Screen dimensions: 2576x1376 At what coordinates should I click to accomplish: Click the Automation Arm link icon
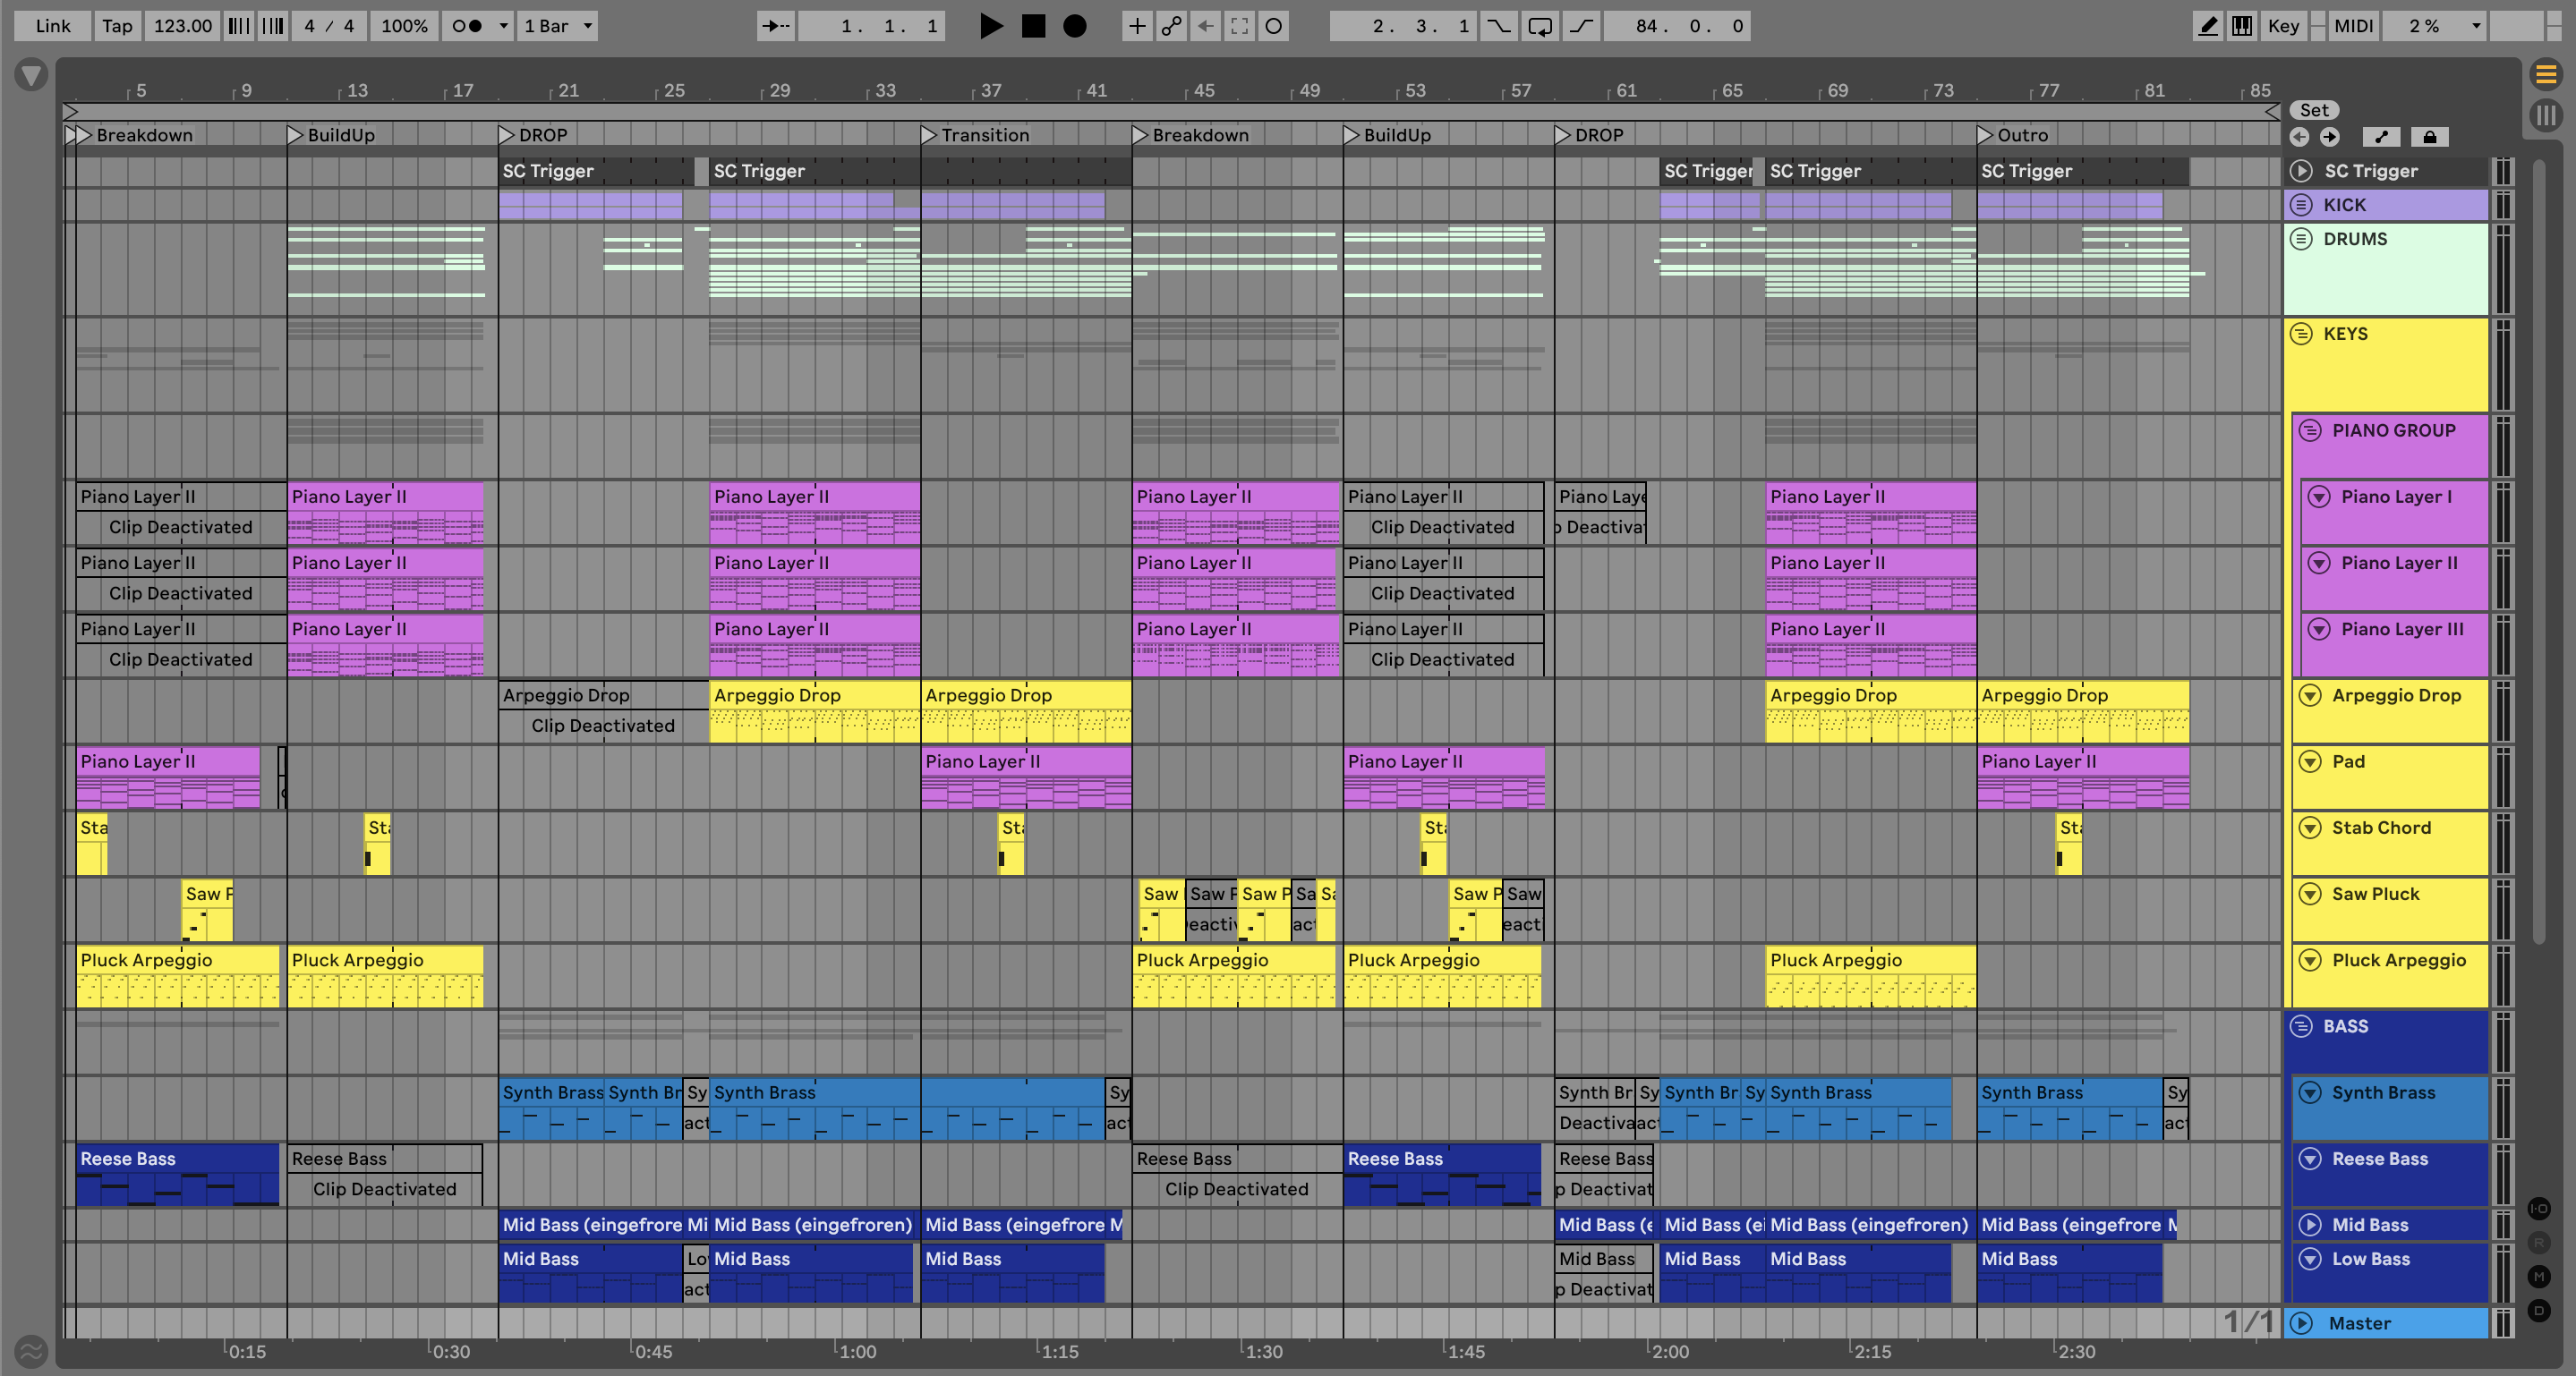[1171, 26]
